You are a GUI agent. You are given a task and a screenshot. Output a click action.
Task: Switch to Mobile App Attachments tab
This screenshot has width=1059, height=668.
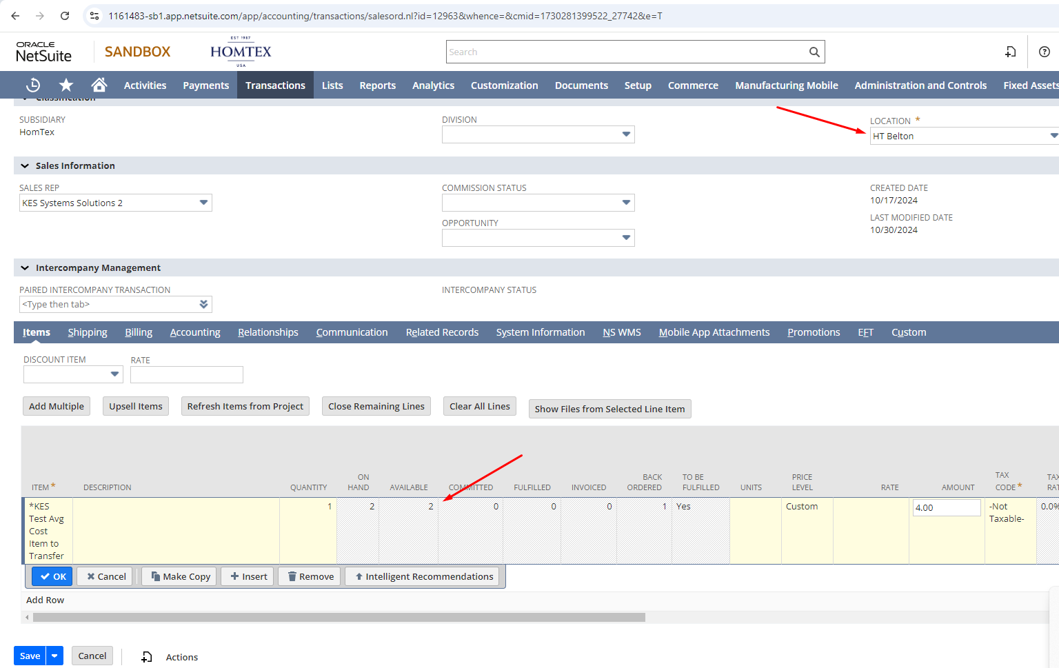[714, 332]
